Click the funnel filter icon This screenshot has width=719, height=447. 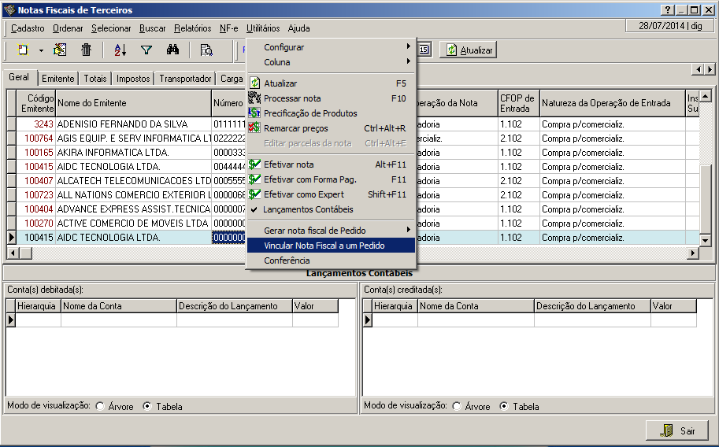(x=146, y=50)
